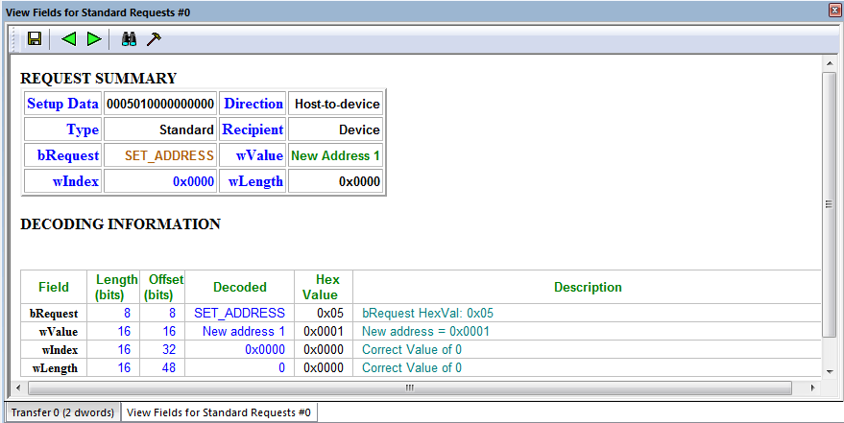
Task: Select the View Fields for Standard Requests #0 tab
Action: [x=219, y=412]
